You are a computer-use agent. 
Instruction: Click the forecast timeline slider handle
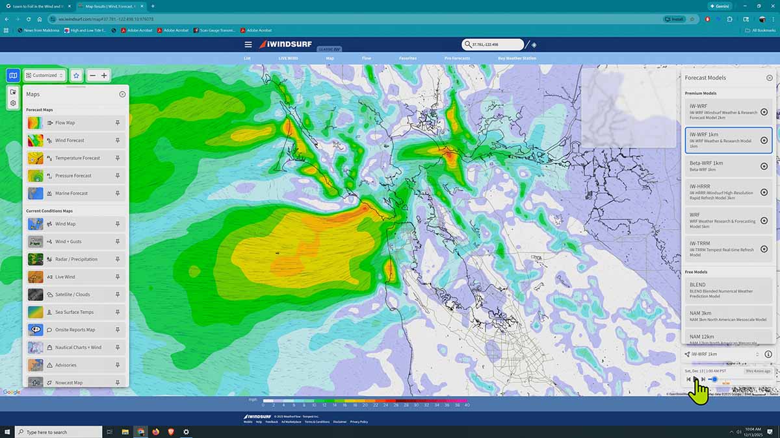tap(714, 379)
